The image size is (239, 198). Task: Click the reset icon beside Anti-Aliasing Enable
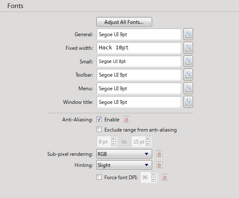click(x=127, y=119)
